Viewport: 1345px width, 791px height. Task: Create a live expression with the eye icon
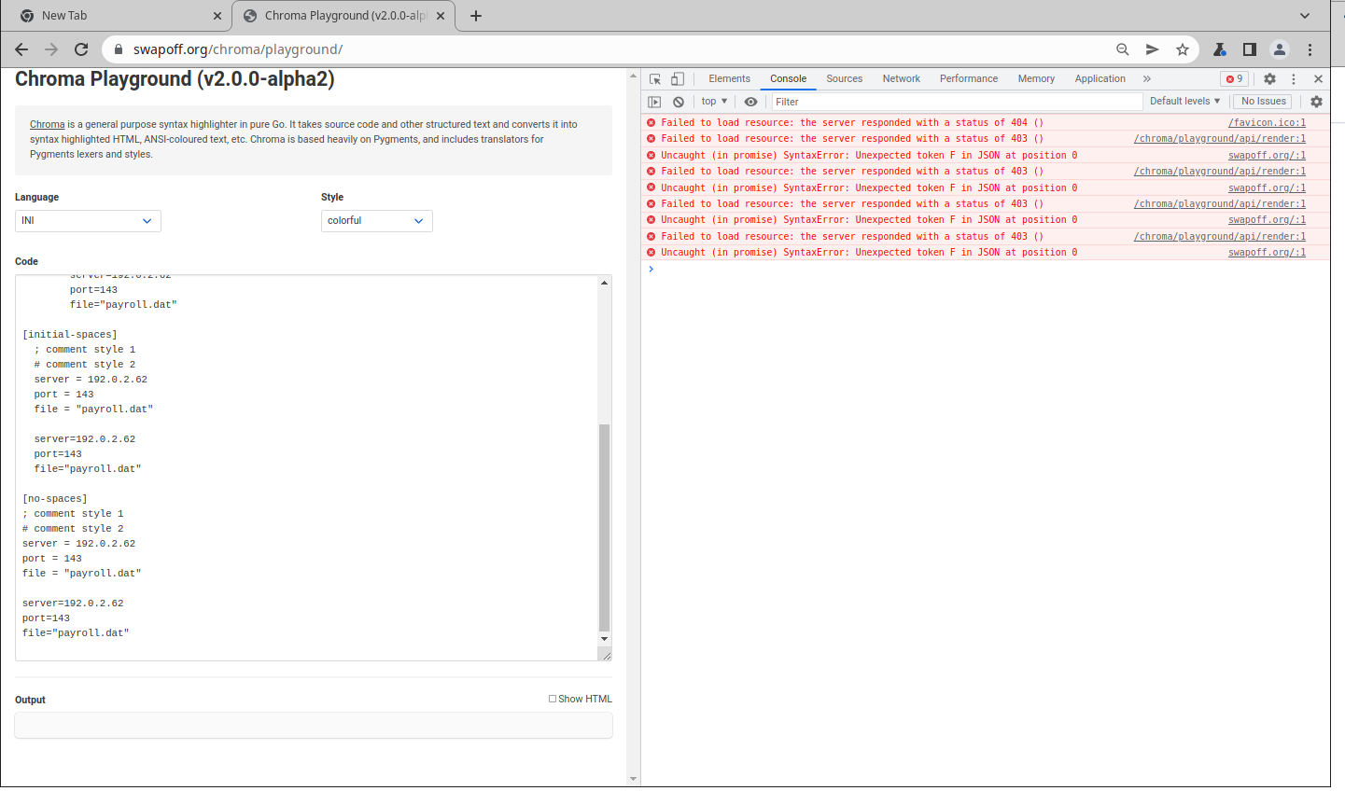[x=750, y=101]
